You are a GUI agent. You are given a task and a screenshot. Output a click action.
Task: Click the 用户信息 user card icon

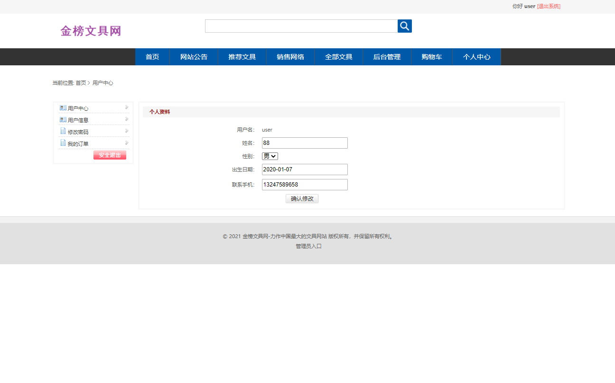click(63, 119)
